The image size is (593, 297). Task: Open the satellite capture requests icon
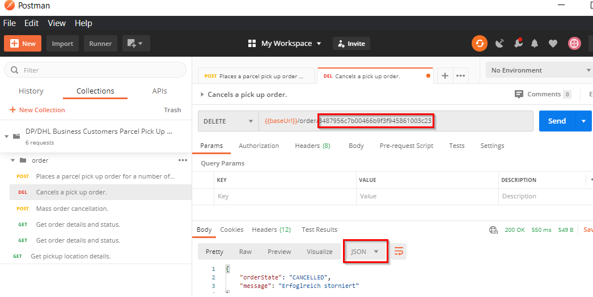(499, 44)
